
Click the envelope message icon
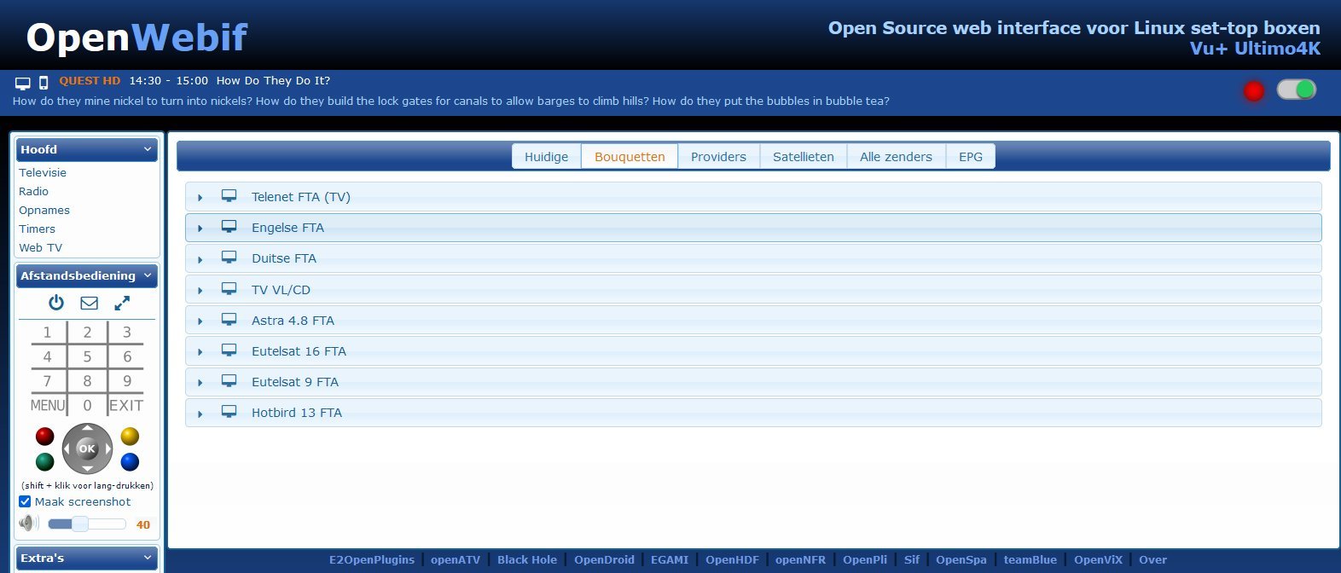89,303
